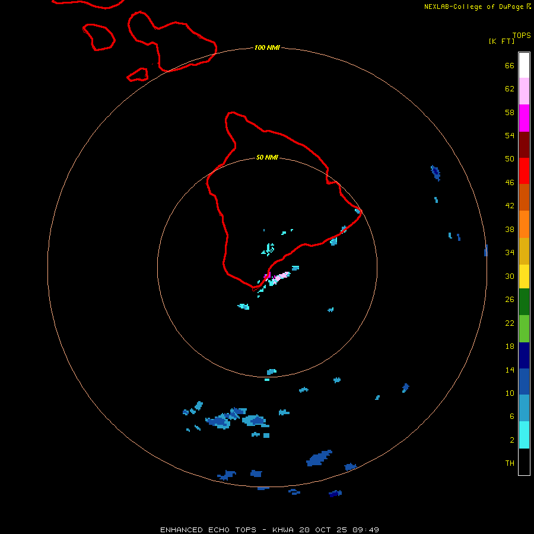Click the "100 NMI" range ring label

[x=267, y=47]
